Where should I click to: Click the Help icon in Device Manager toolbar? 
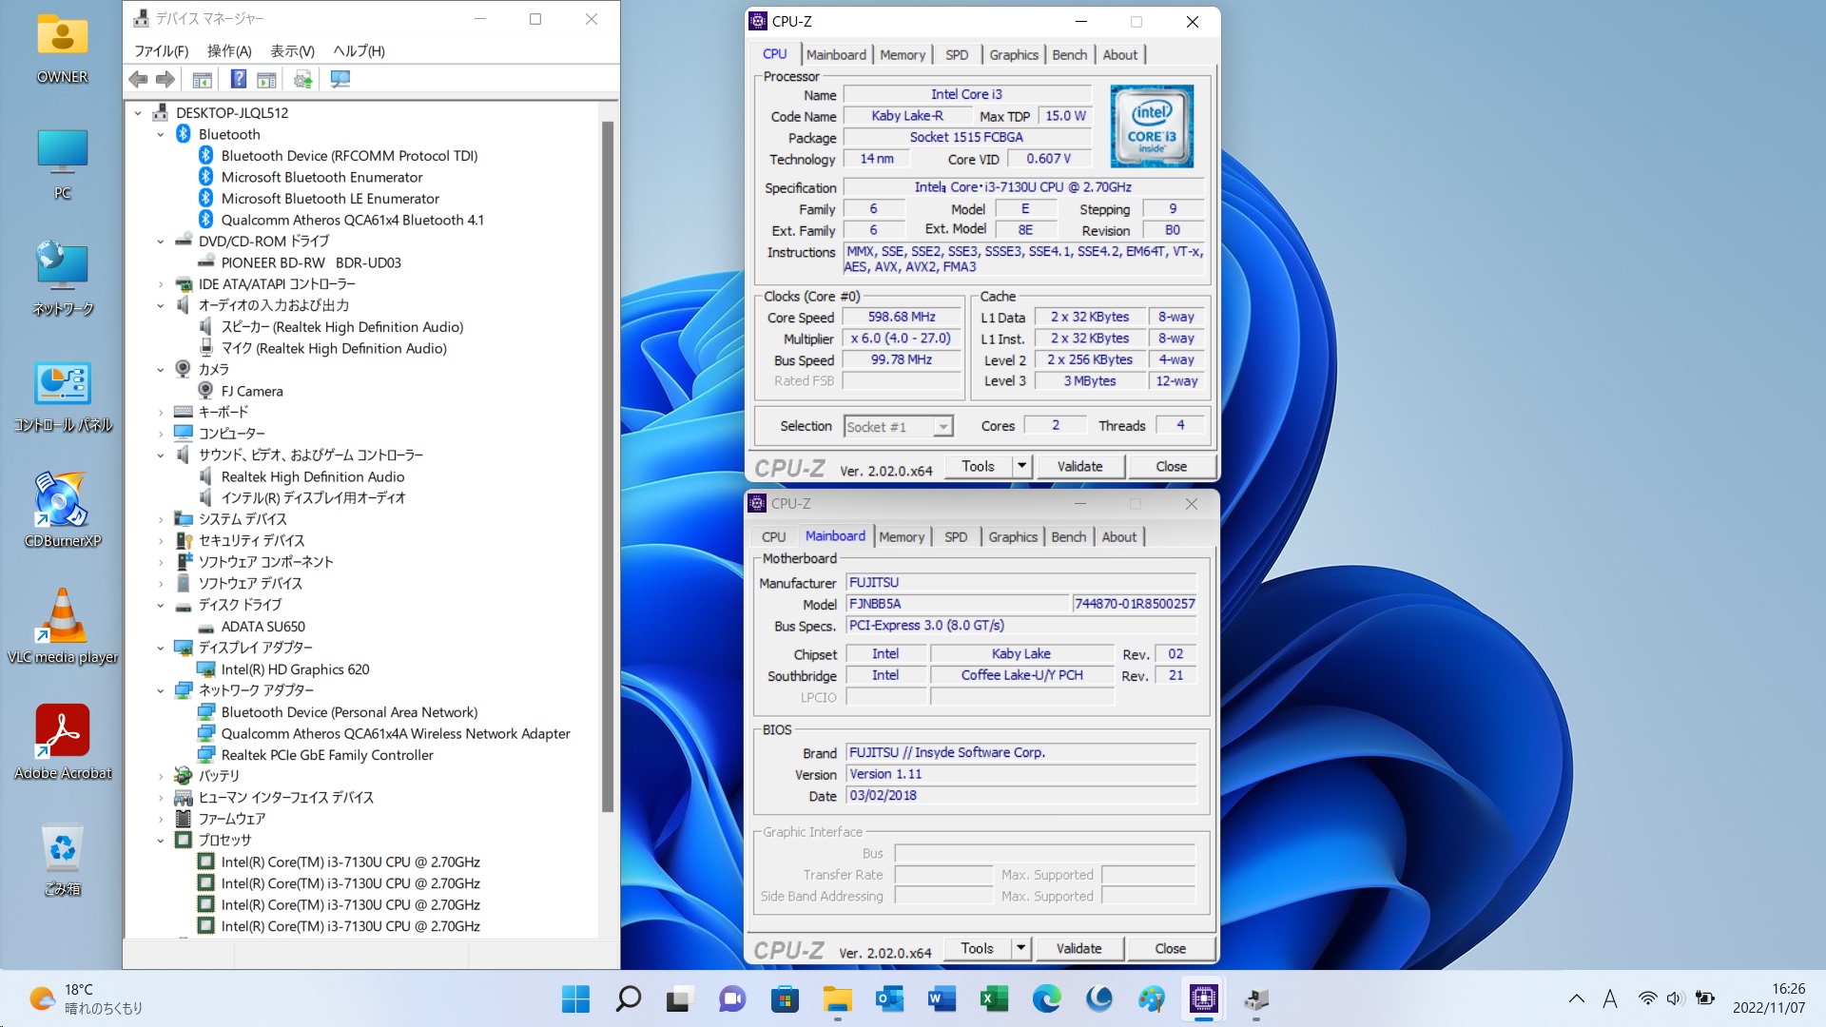coord(239,80)
